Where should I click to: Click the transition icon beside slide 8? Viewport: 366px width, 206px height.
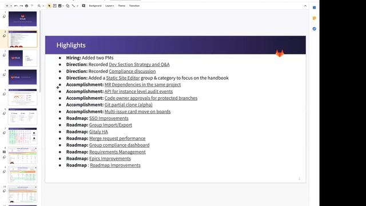[4, 152]
